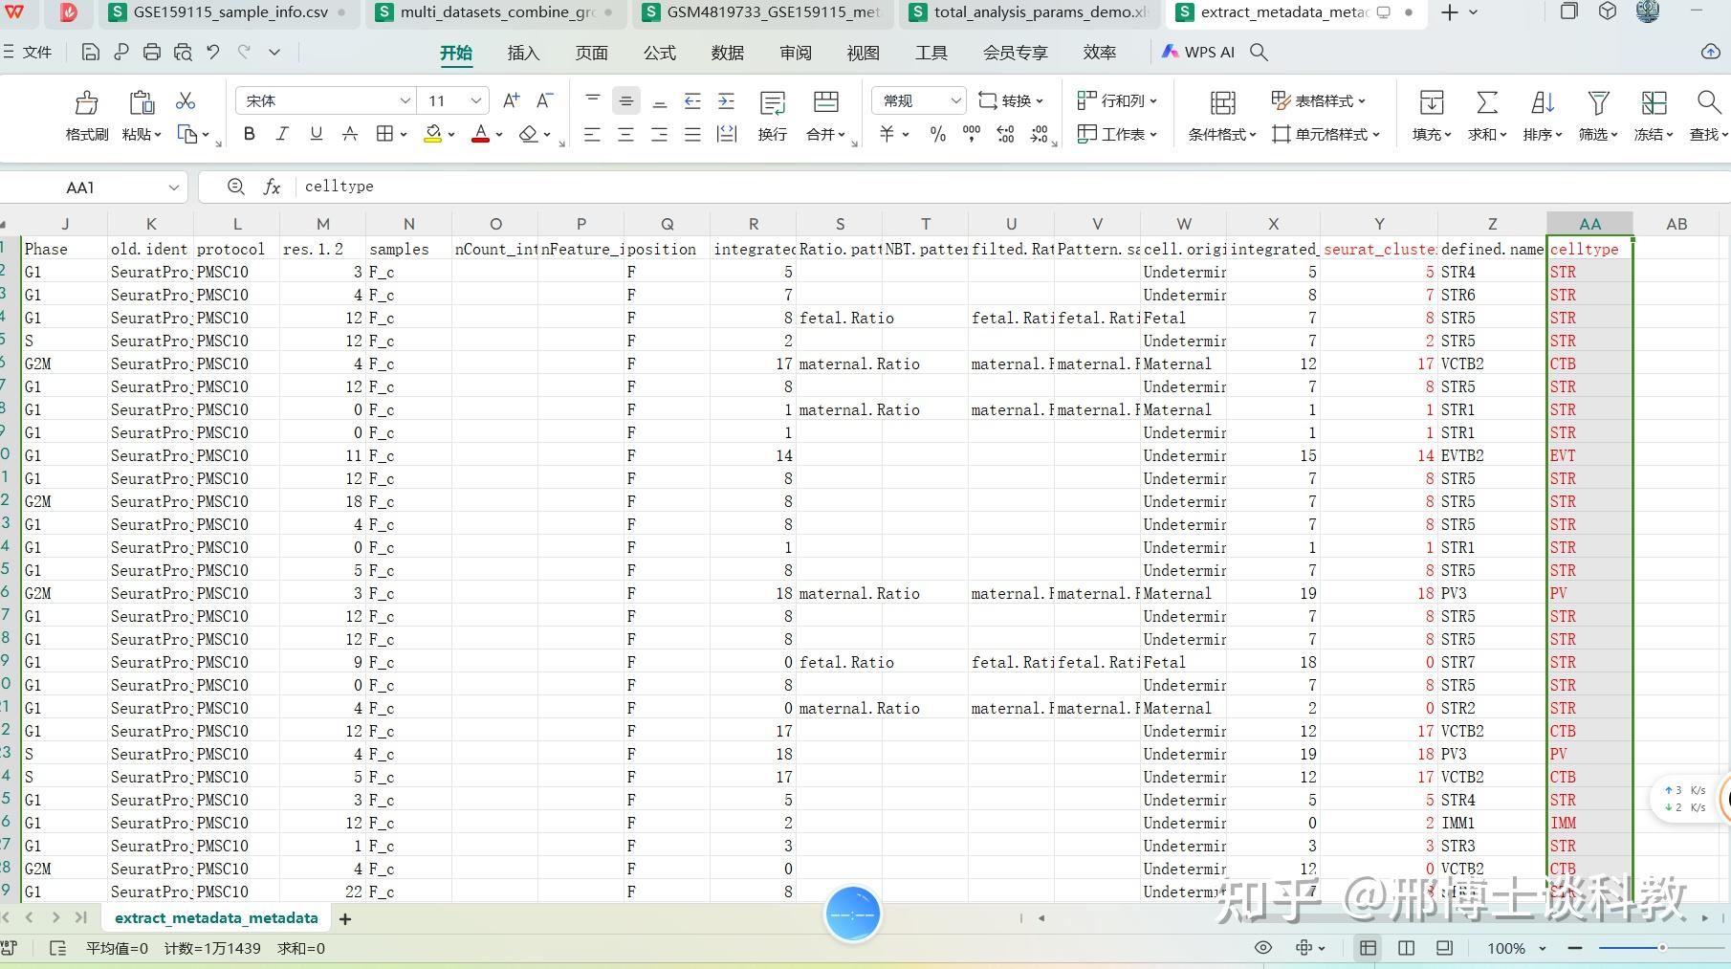The width and height of the screenshot is (1731, 969).
Task: Switch to the 数据 ribbon tab
Action: point(727,53)
